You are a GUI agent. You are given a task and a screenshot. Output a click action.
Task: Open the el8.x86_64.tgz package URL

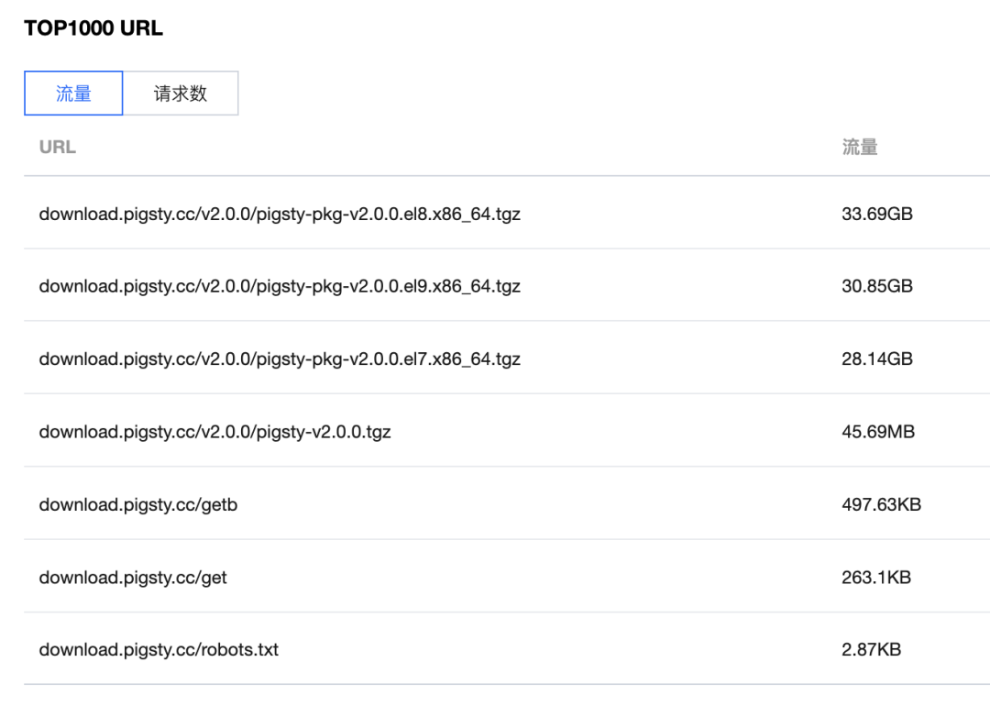[x=280, y=214]
